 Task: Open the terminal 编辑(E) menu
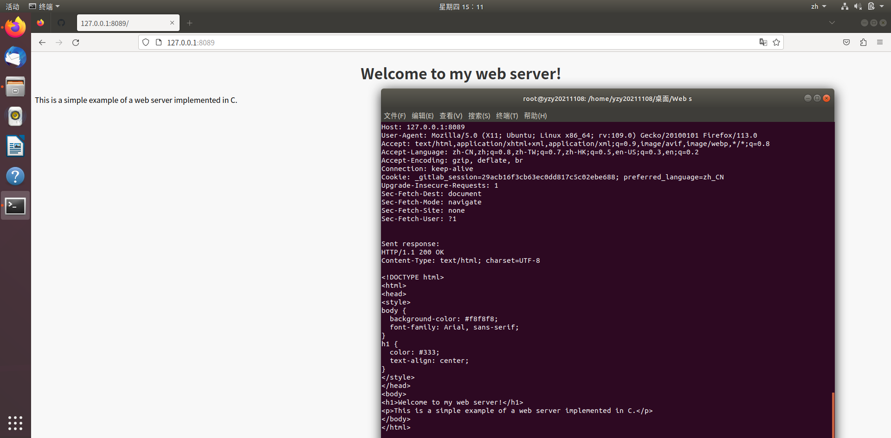(423, 116)
